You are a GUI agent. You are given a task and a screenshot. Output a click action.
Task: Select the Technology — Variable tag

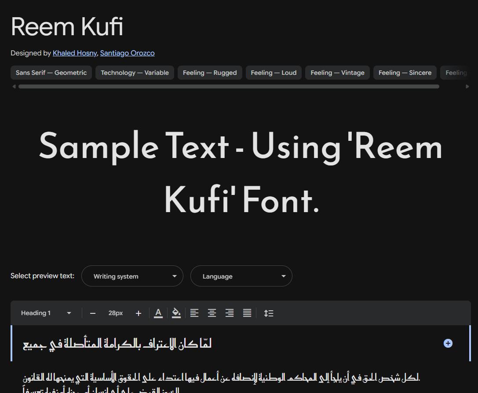[x=135, y=73]
